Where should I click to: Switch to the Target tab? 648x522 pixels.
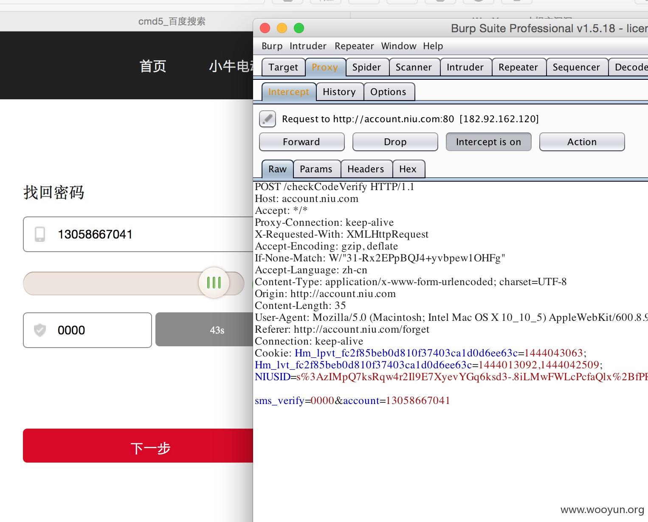click(x=283, y=67)
